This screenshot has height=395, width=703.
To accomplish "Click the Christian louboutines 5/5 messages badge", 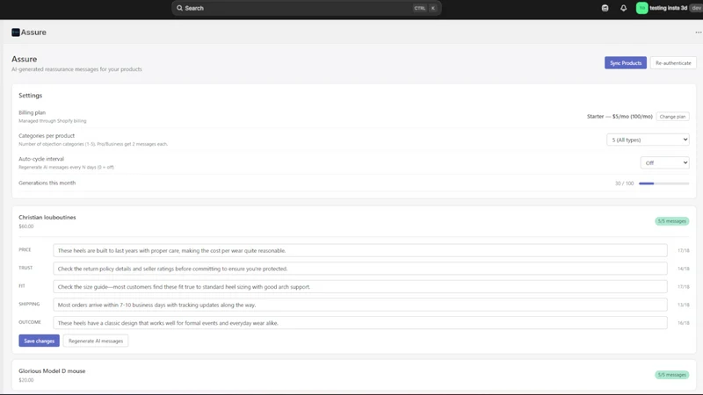I will click(x=671, y=221).
